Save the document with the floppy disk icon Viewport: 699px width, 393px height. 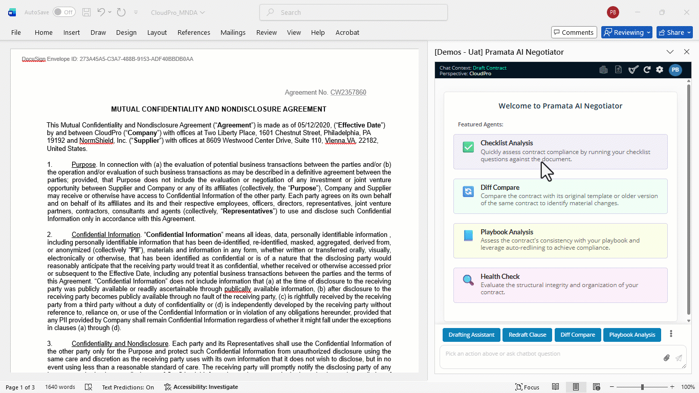coord(86,12)
